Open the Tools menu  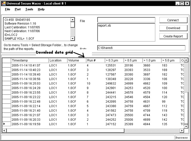29,9
